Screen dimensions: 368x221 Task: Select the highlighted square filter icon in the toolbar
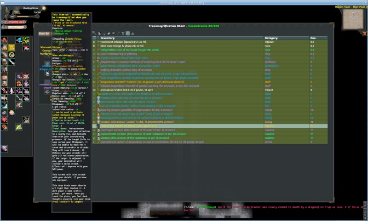pyautogui.click(x=128, y=33)
